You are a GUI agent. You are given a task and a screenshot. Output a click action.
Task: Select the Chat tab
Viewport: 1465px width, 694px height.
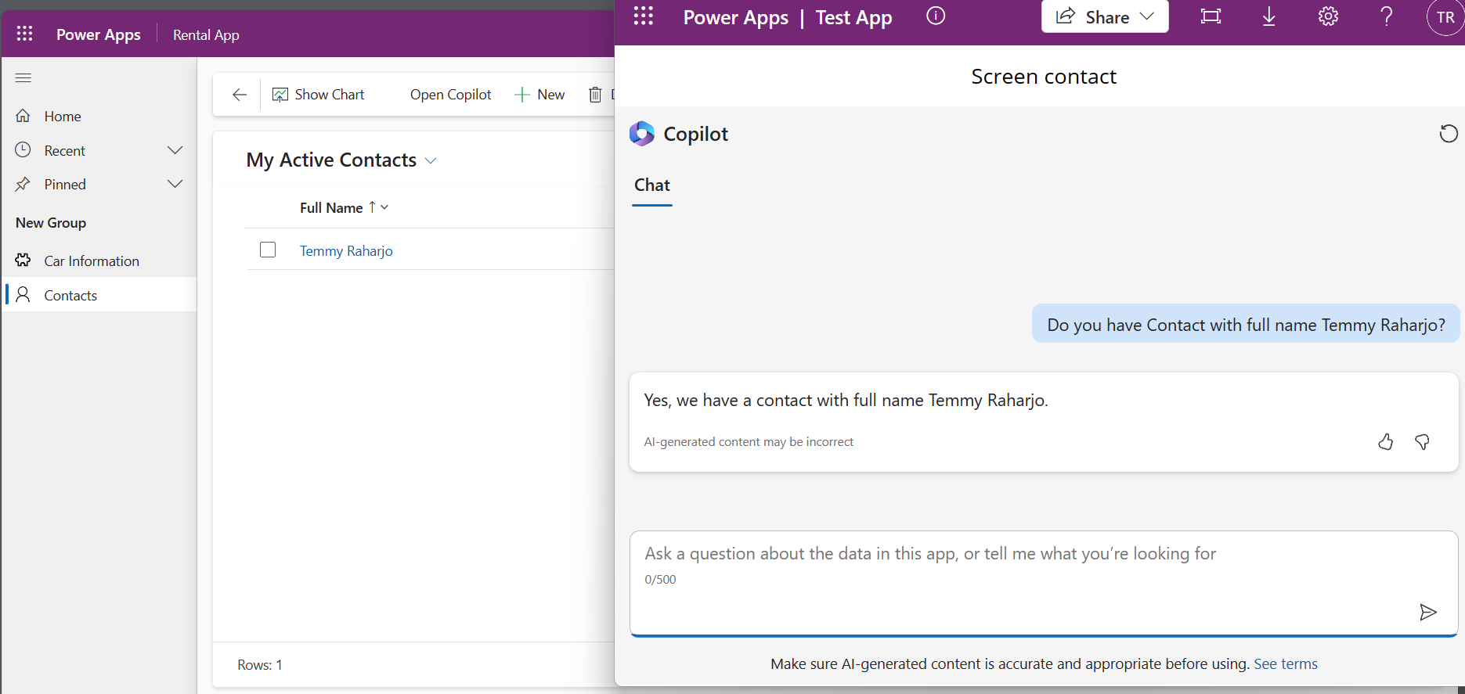[x=652, y=186]
